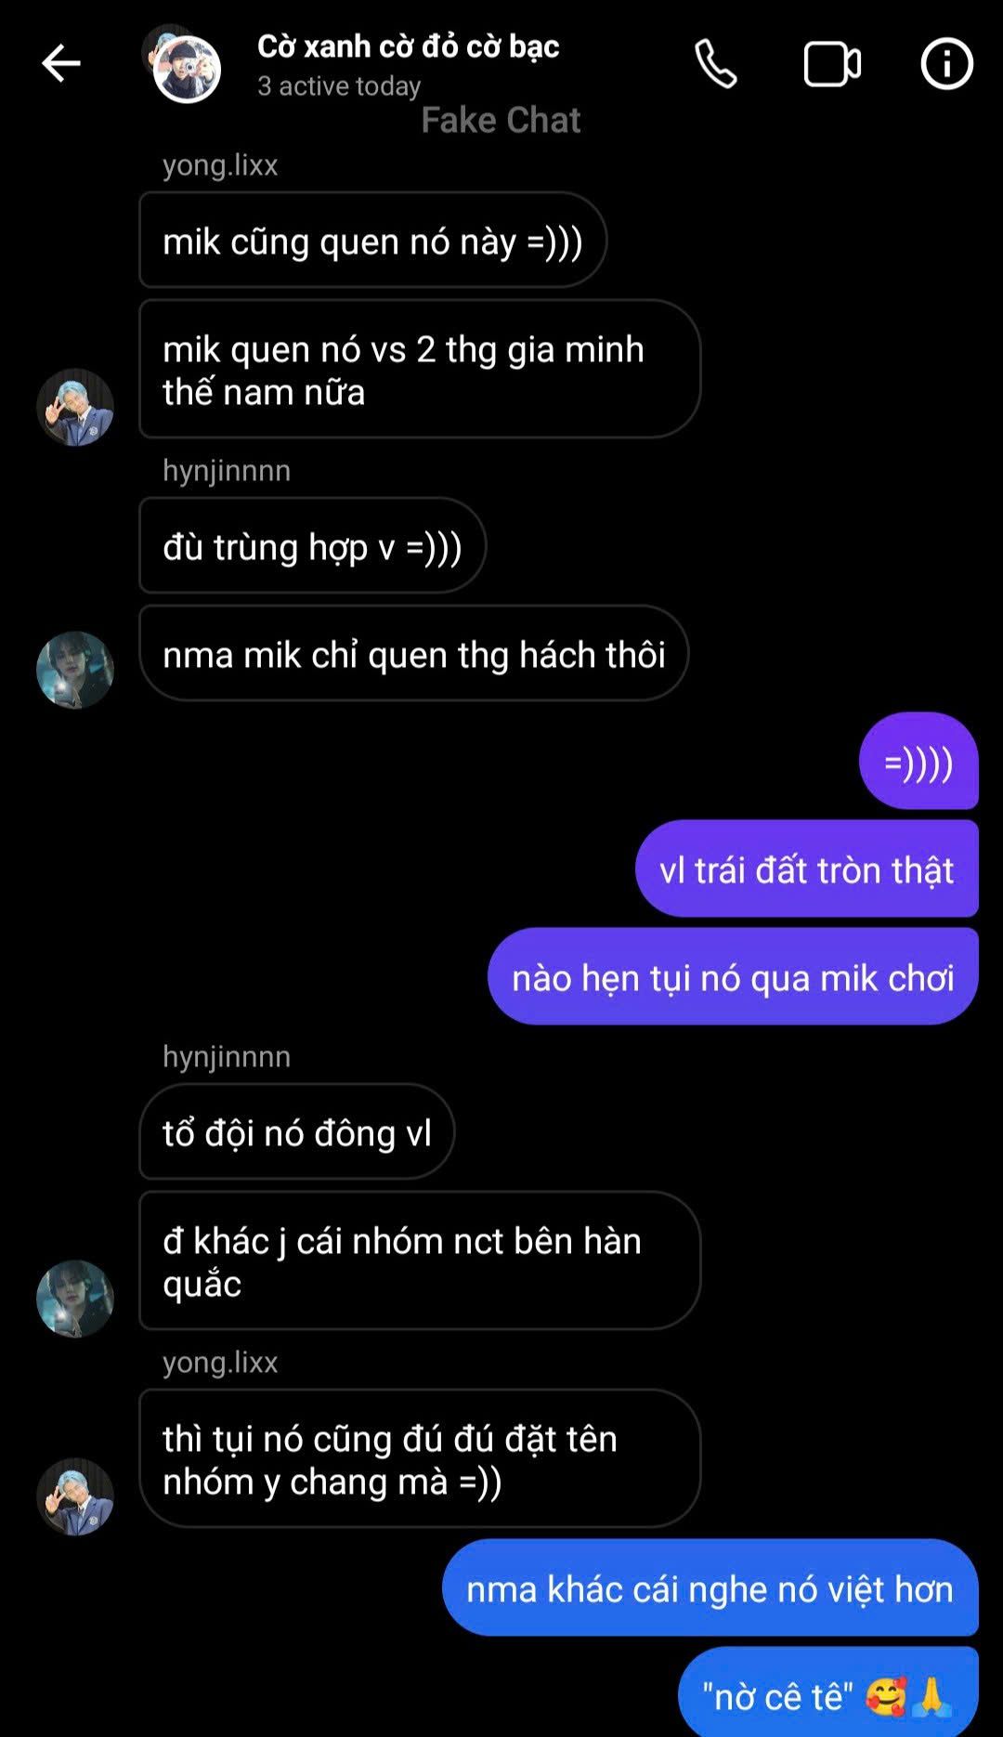Start a video call with the camera icon
Image resolution: width=1003 pixels, height=1737 pixels.
click(832, 64)
